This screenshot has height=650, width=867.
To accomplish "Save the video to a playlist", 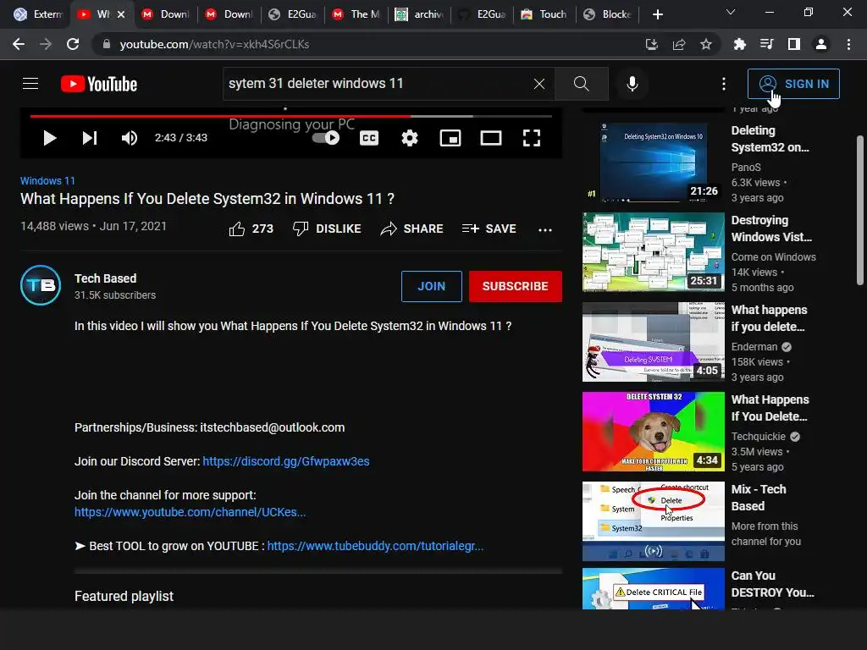I will 489,229.
